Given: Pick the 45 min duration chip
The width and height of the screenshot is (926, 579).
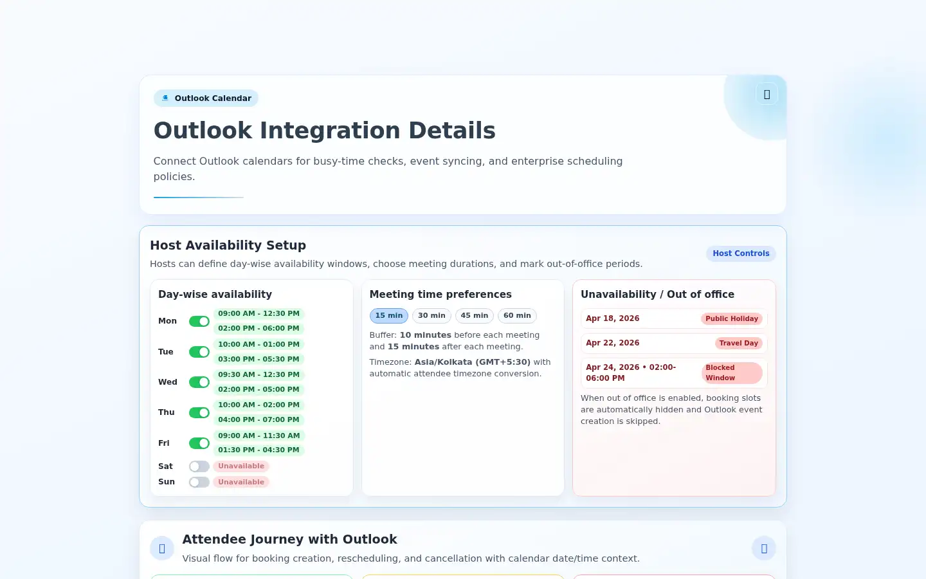Looking at the screenshot, I should tap(475, 316).
